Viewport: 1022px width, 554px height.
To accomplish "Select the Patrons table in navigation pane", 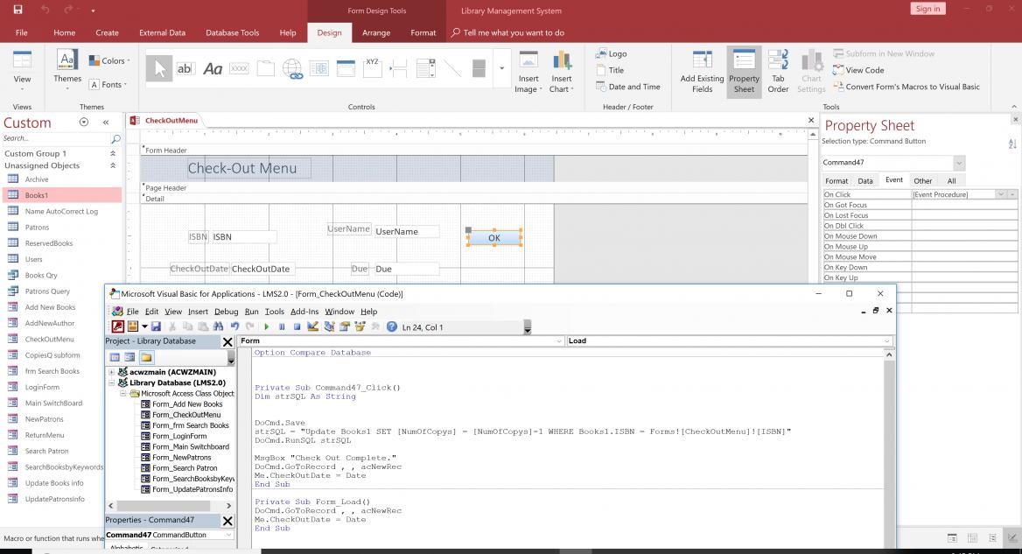I will [37, 228].
